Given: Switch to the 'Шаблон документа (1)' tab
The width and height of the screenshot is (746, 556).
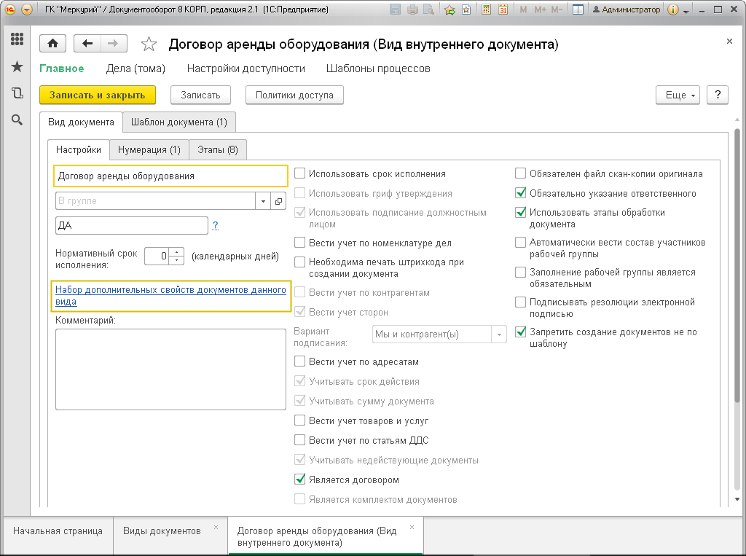Looking at the screenshot, I should point(179,122).
